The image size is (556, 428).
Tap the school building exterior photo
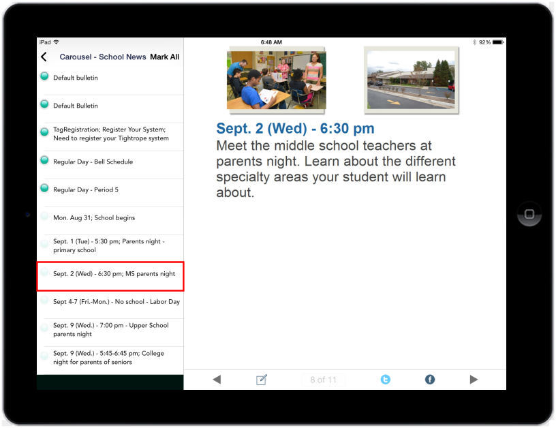coord(412,80)
